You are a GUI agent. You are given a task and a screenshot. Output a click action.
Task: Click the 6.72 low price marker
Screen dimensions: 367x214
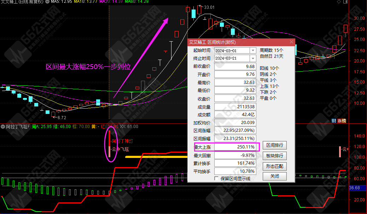coord(62,118)
